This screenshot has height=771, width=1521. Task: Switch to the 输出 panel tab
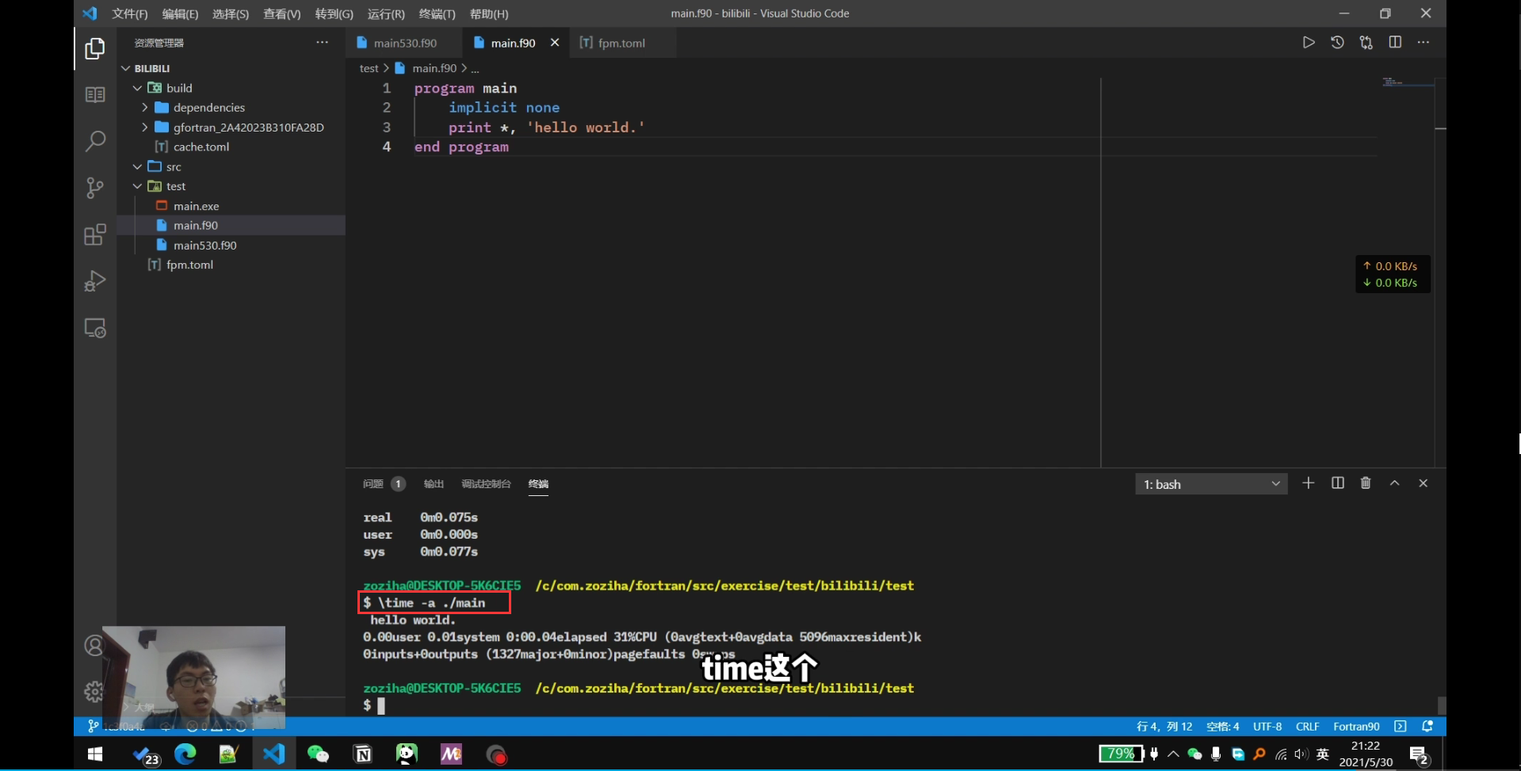pos(434,483)
